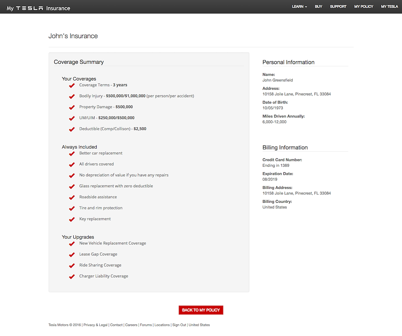Click the expiration date '08/2019'
The width and height of the screenshot is (402, 336).
(x=270, y=179)
